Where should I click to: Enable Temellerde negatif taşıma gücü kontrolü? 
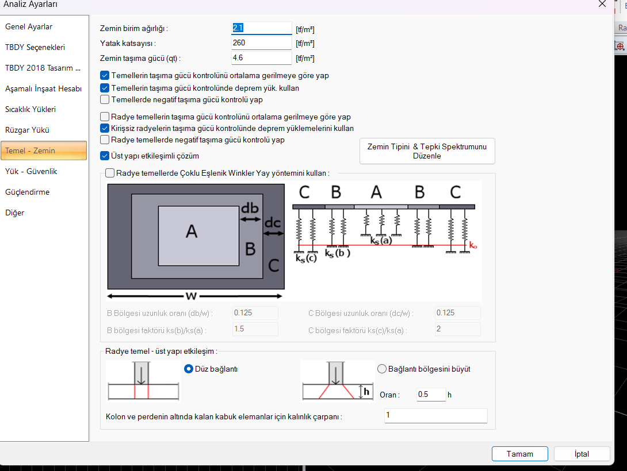click(105, 100)
